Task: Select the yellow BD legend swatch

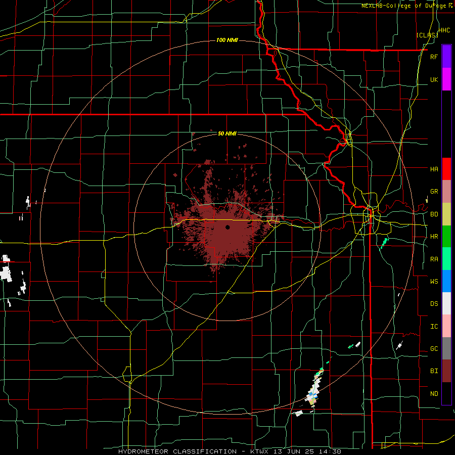Action: pos(446,214)
